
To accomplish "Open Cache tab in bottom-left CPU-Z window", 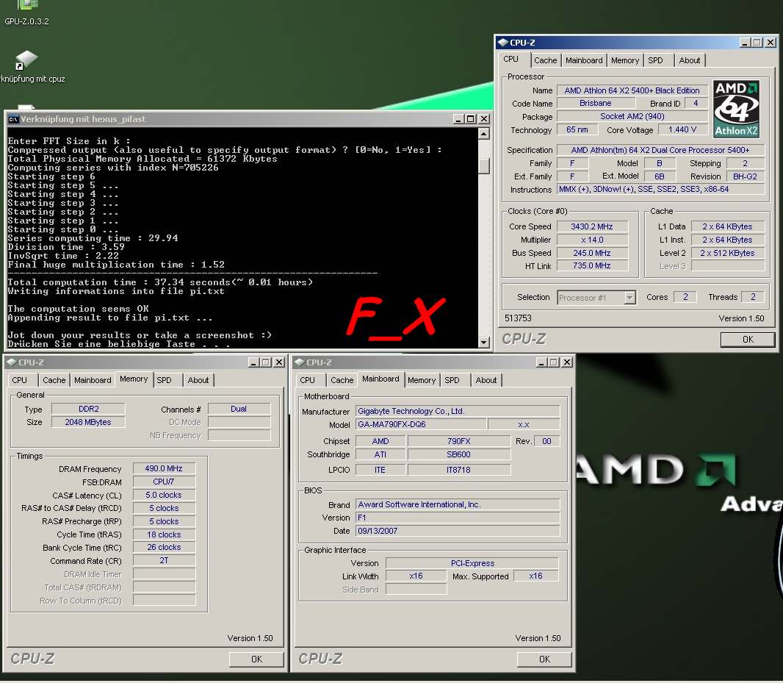I will 54,381.
